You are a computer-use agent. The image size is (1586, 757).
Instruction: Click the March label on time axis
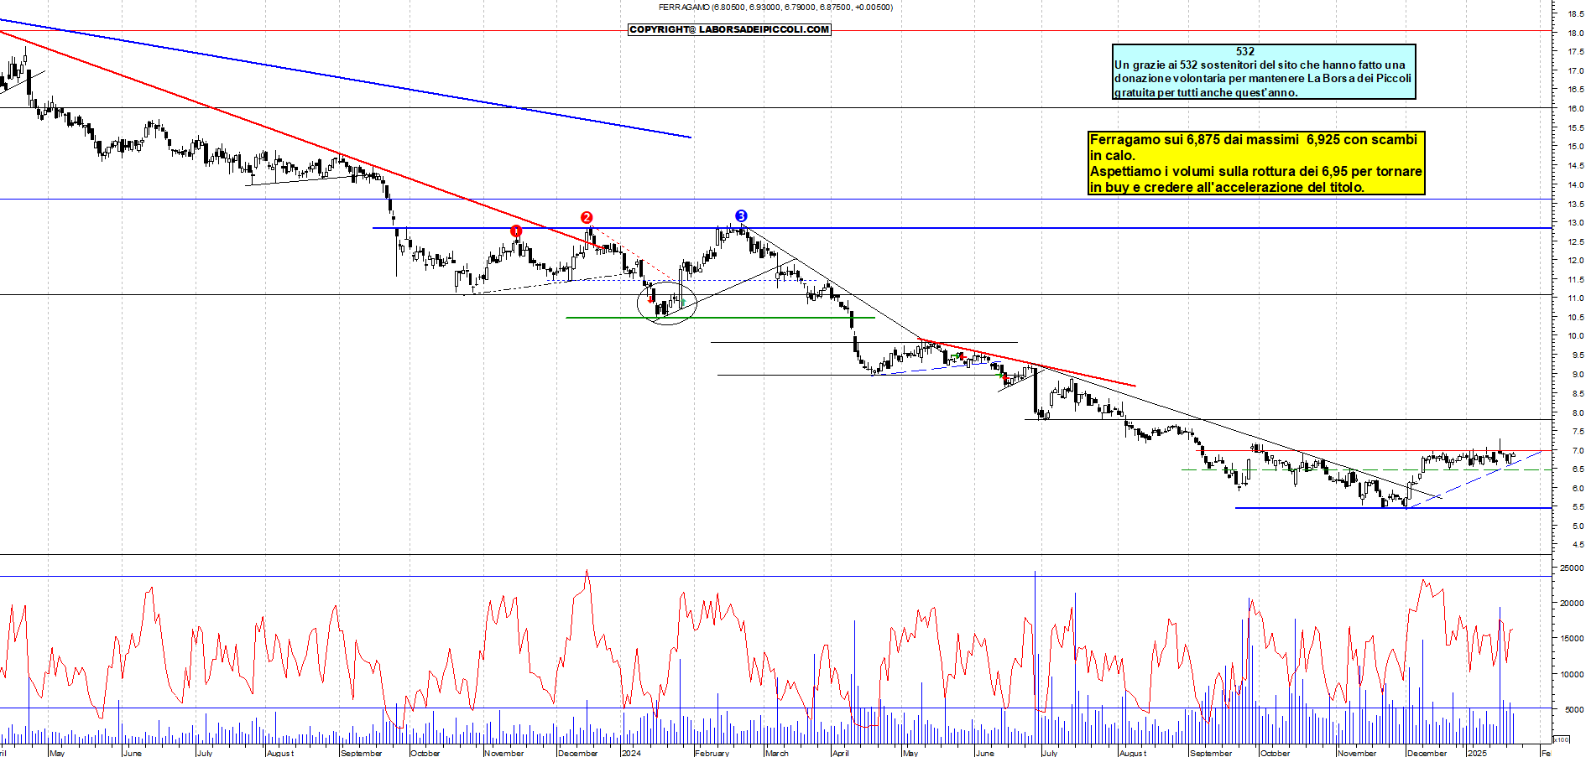[x=777, y=753]
